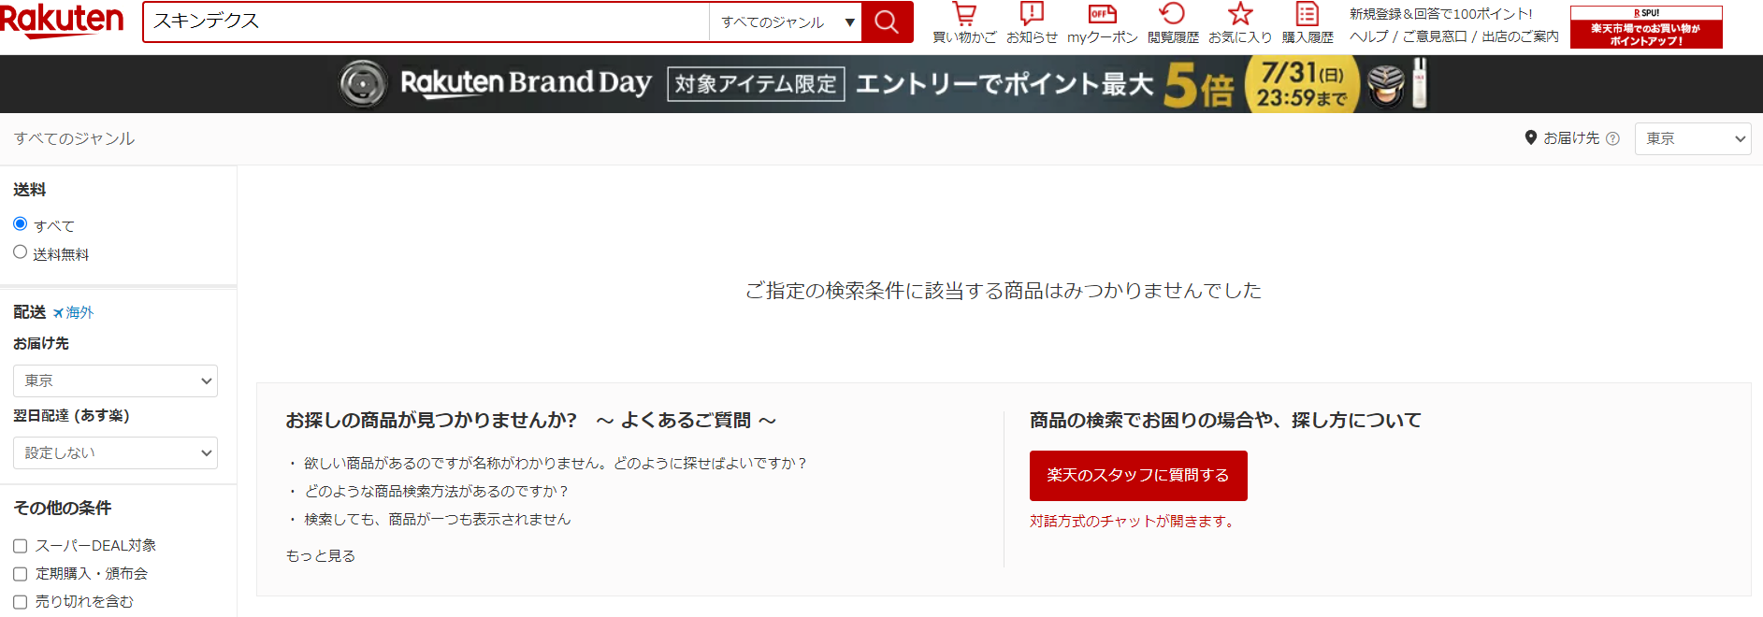
Task: Open the sidebar お届け先 東京 dropdown
Action: tap(115, 380)
